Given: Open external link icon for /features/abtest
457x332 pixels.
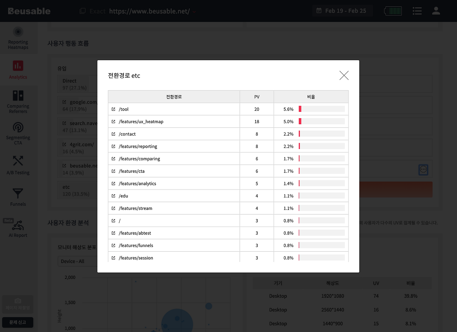Looking at the screenshot, I should [114, 233].
